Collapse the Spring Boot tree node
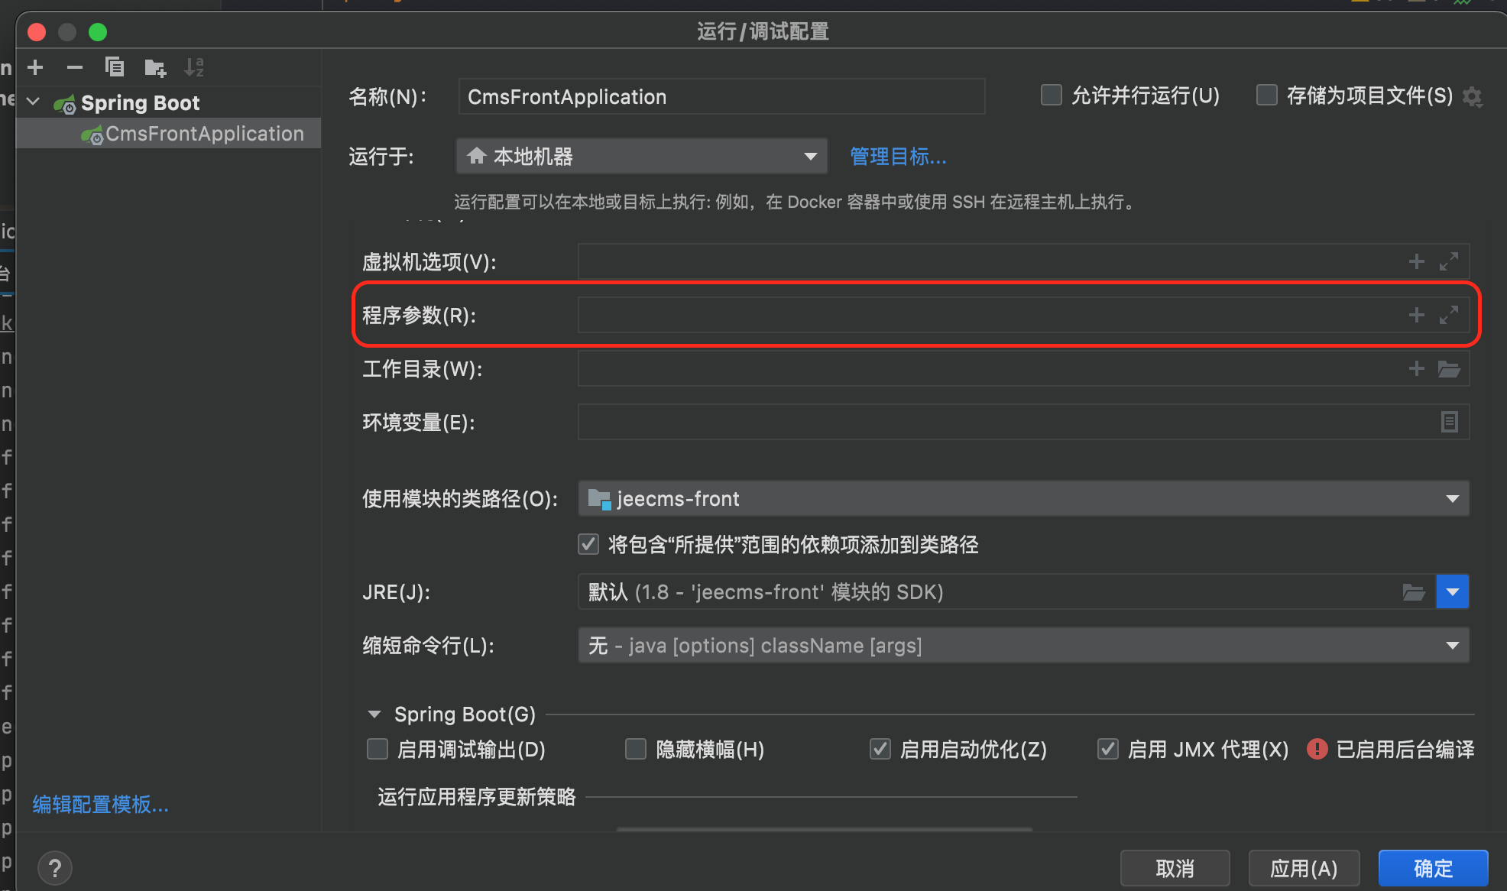 tap(34, 102)
